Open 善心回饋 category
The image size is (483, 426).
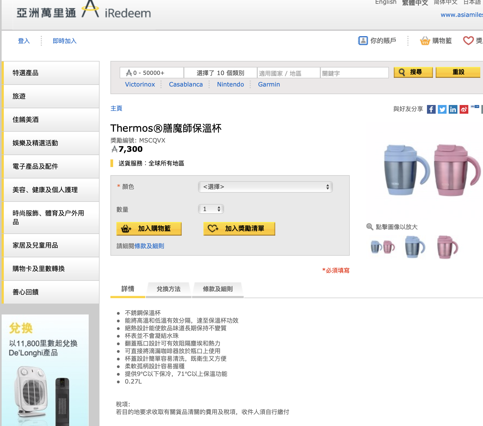tap(51, 292)
